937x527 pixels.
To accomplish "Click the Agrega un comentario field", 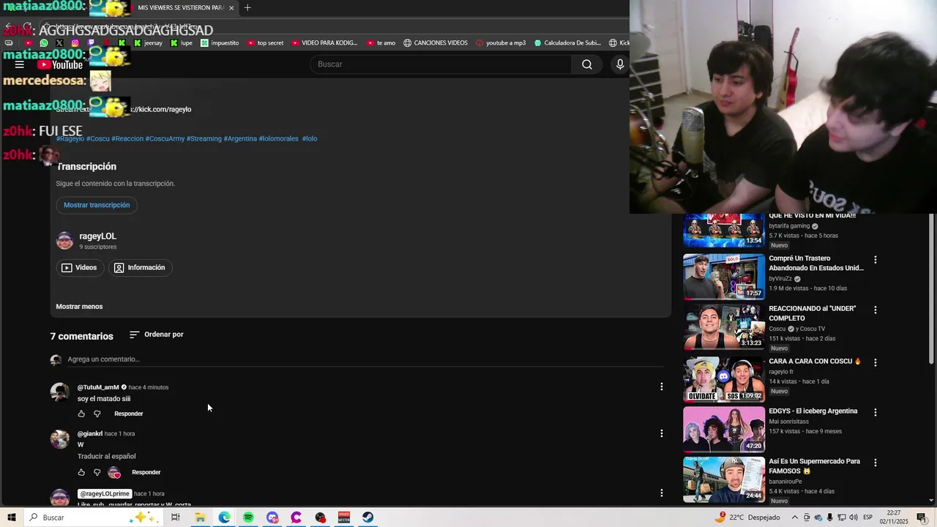I will coord(365,359).
